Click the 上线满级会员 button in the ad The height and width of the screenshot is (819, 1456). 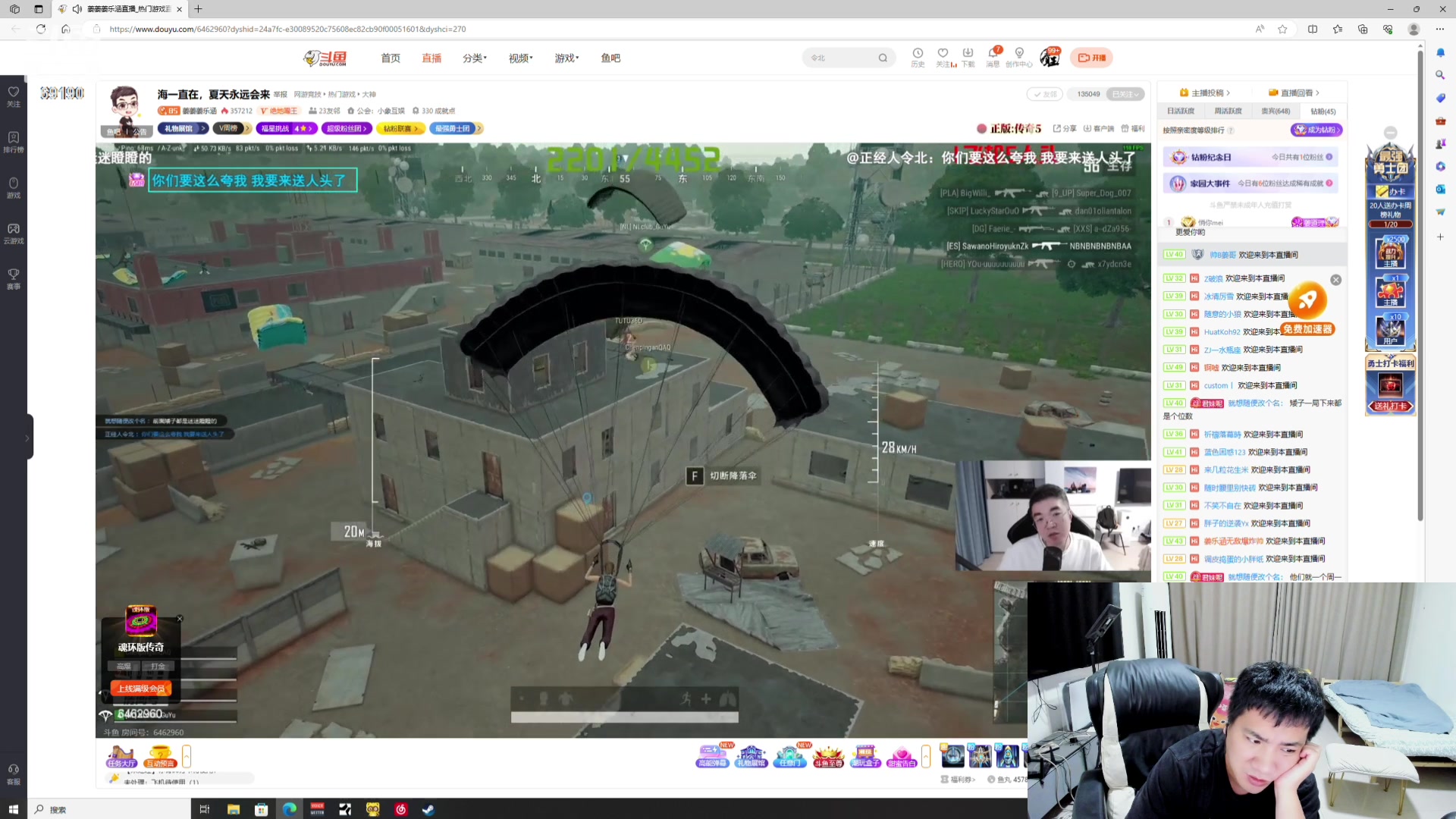pos(141,689)
